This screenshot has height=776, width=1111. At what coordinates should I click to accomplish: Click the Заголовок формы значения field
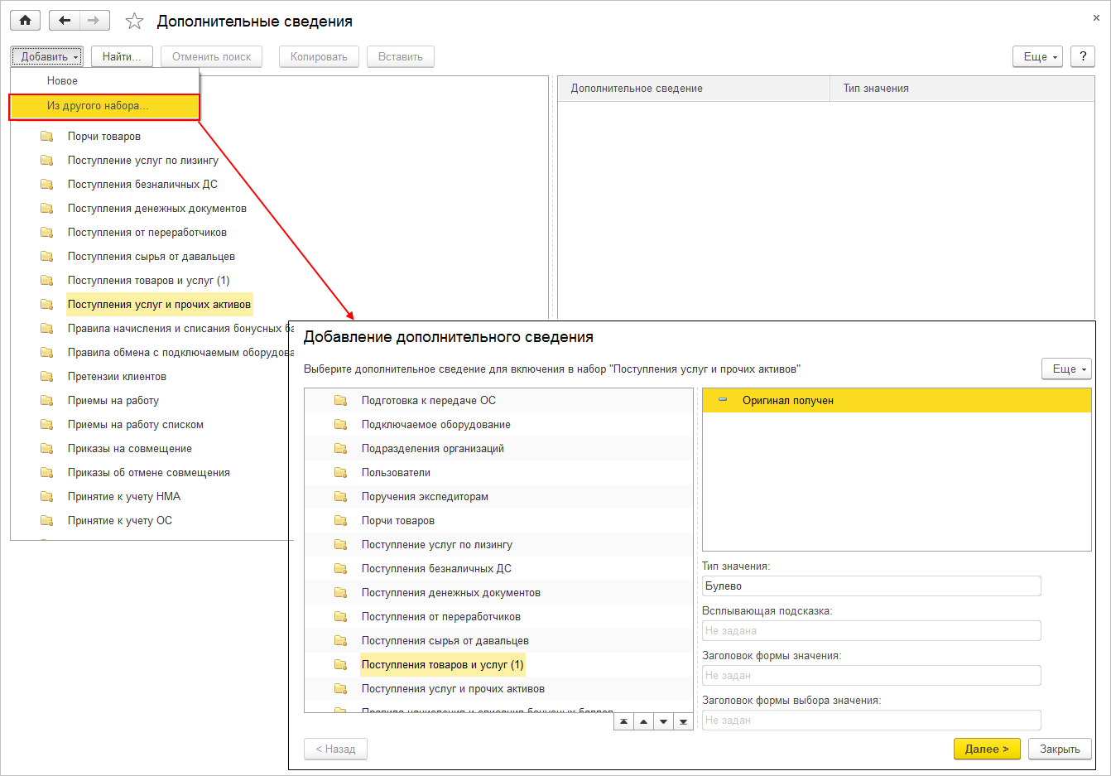point(871,675)
